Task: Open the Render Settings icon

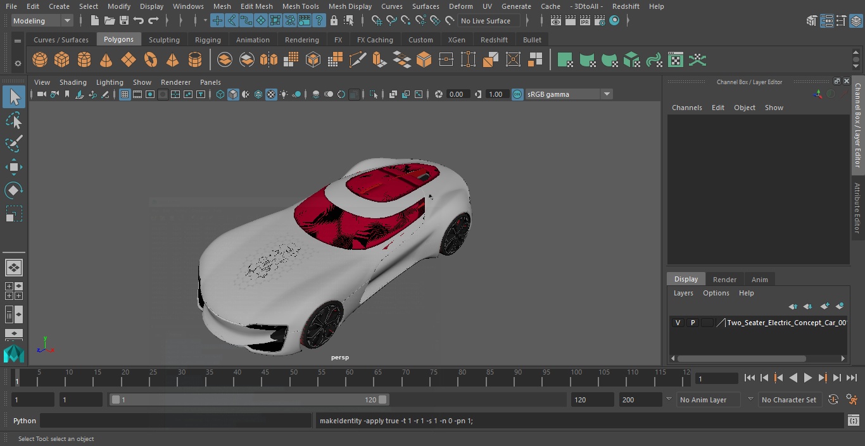Action: 600,21
